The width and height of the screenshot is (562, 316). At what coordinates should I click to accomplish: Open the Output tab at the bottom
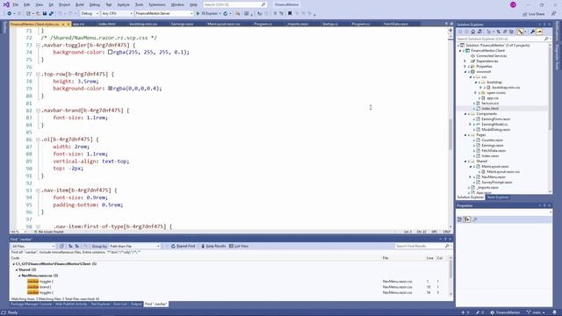[x=136, y=305]
